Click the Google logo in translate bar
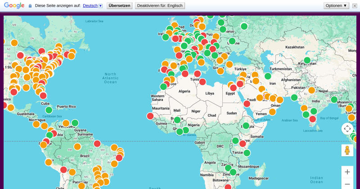 tap(14, 5)
